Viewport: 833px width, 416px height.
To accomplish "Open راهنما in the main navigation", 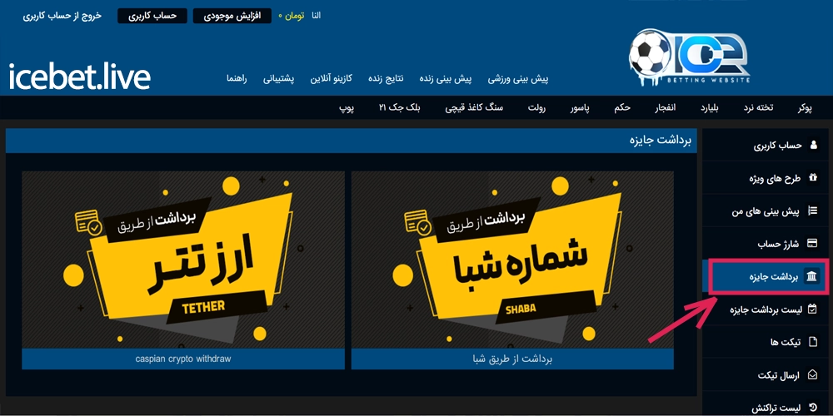I will pyautogui.click(x=237, y=80).
